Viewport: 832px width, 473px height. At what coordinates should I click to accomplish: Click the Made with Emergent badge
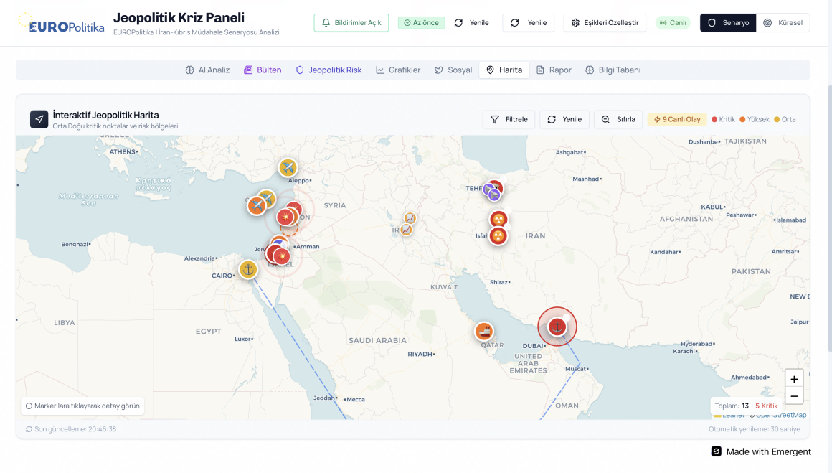(761, 451)
